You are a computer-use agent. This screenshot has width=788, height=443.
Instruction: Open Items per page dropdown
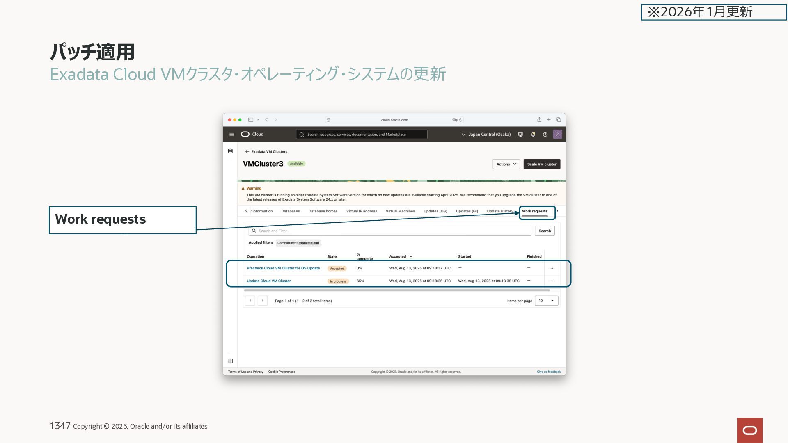point(546,301)
